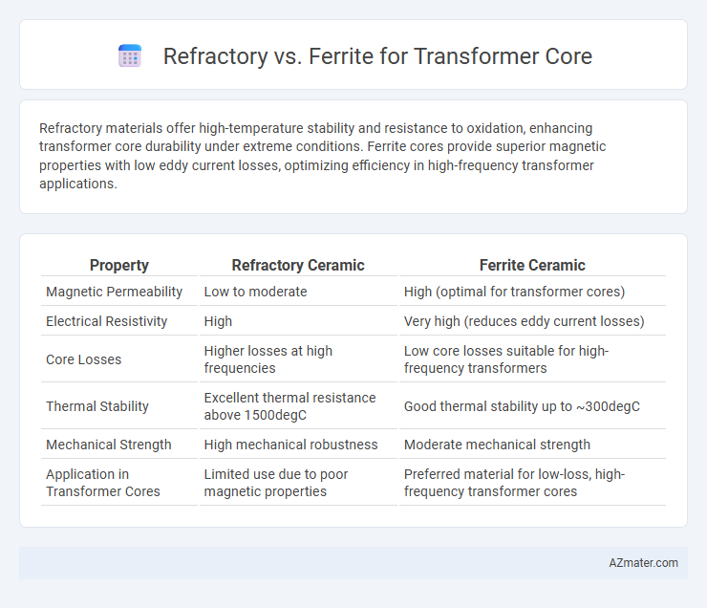
Task: Select the 'Magnetic Permeability' row label
Action: click(x=114, y=292)
